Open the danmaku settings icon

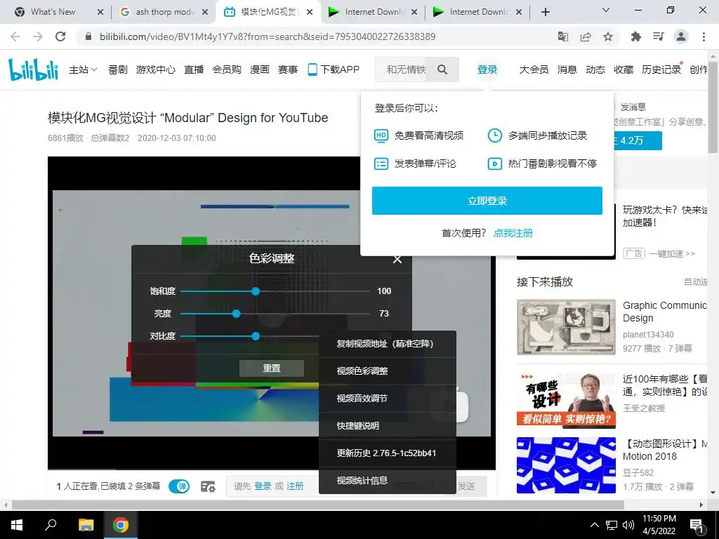pos(208,486)
